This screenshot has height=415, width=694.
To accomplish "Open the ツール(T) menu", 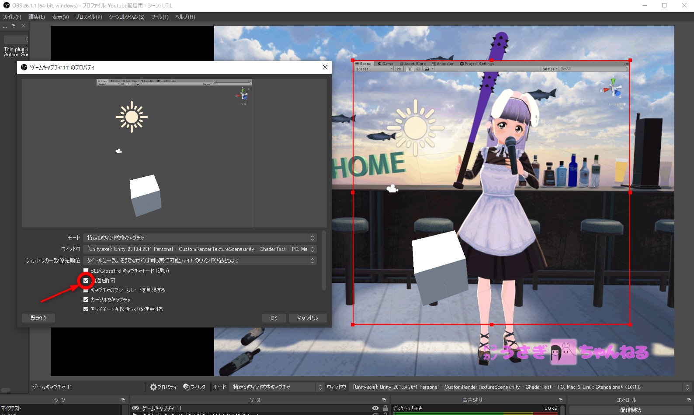I will point(160,17).
